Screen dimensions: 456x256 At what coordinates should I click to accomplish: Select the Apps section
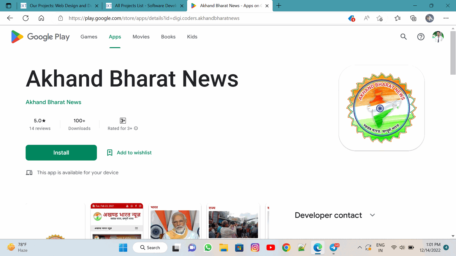(x=115, y=37)
